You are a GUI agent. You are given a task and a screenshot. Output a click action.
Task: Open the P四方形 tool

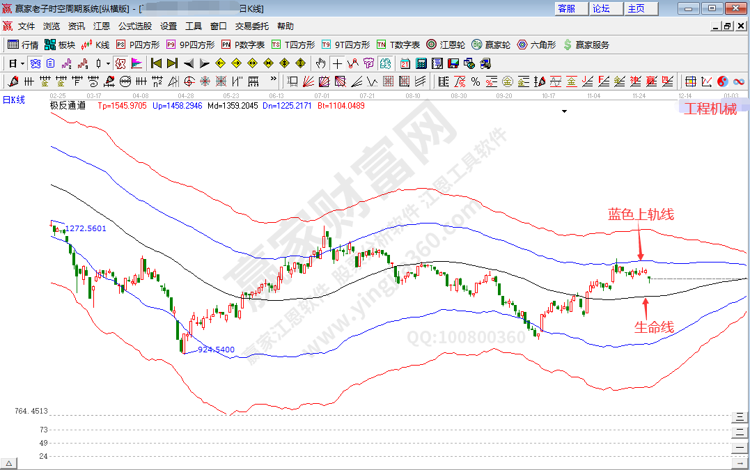click(138, 45)
